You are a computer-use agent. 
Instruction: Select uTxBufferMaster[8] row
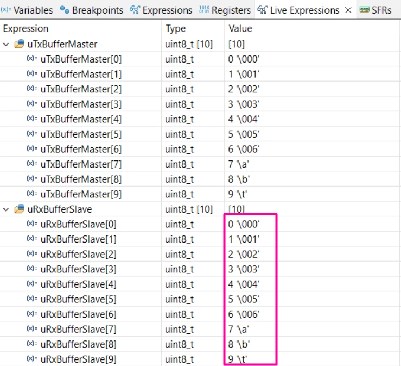point(201,179)
